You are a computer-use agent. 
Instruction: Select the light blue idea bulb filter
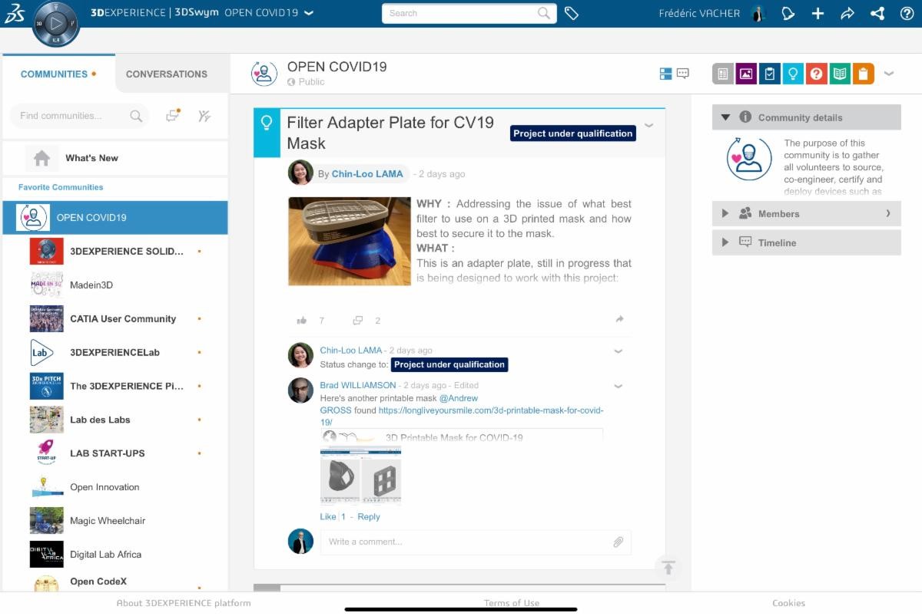pyautogui.click(x=792, y=74)
